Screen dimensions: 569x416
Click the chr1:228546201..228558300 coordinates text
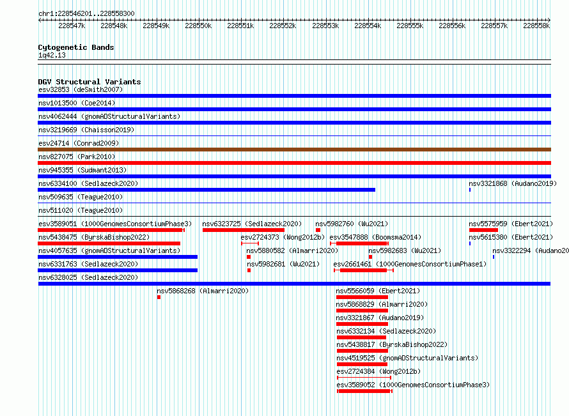pyautogui.click(x=86, y=13)
